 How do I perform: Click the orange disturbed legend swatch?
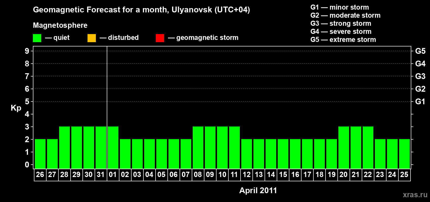pyautogui.click(x=92, y=38)
